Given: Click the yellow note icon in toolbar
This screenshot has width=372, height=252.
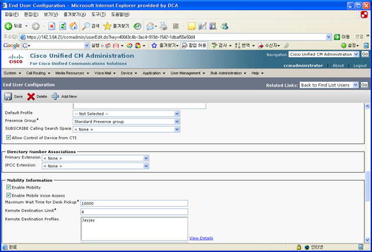Looking at the screenshot, I should click(x=191, y=26).
